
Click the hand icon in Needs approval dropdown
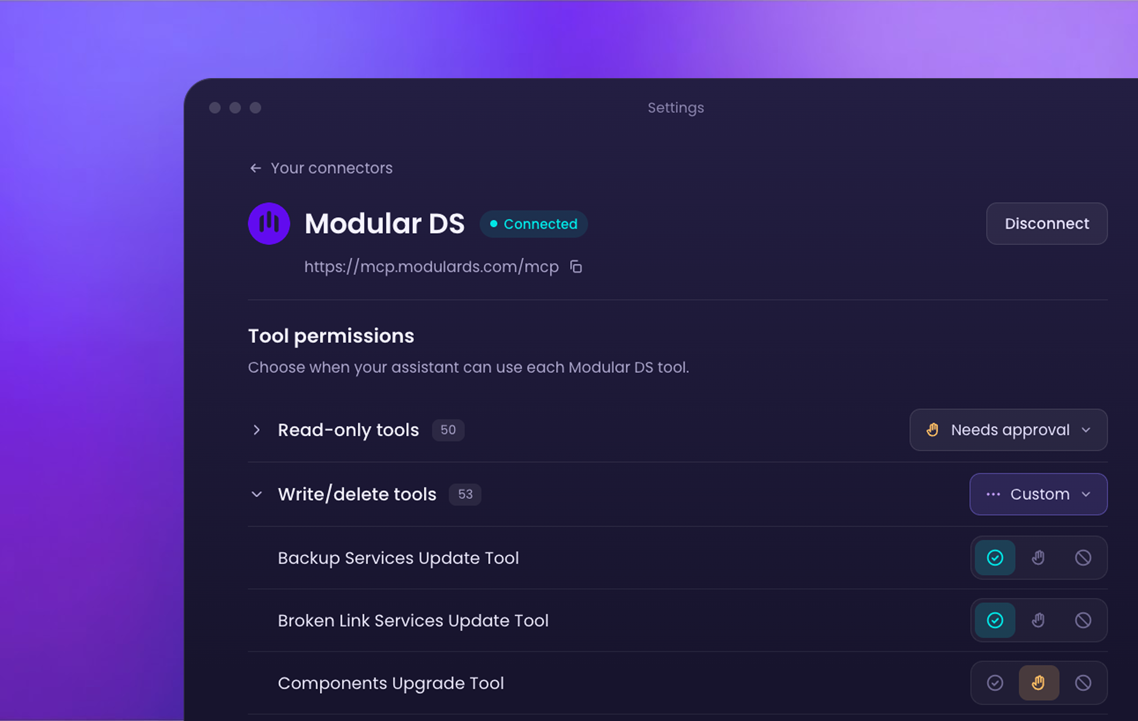click(x=932, y=430)
